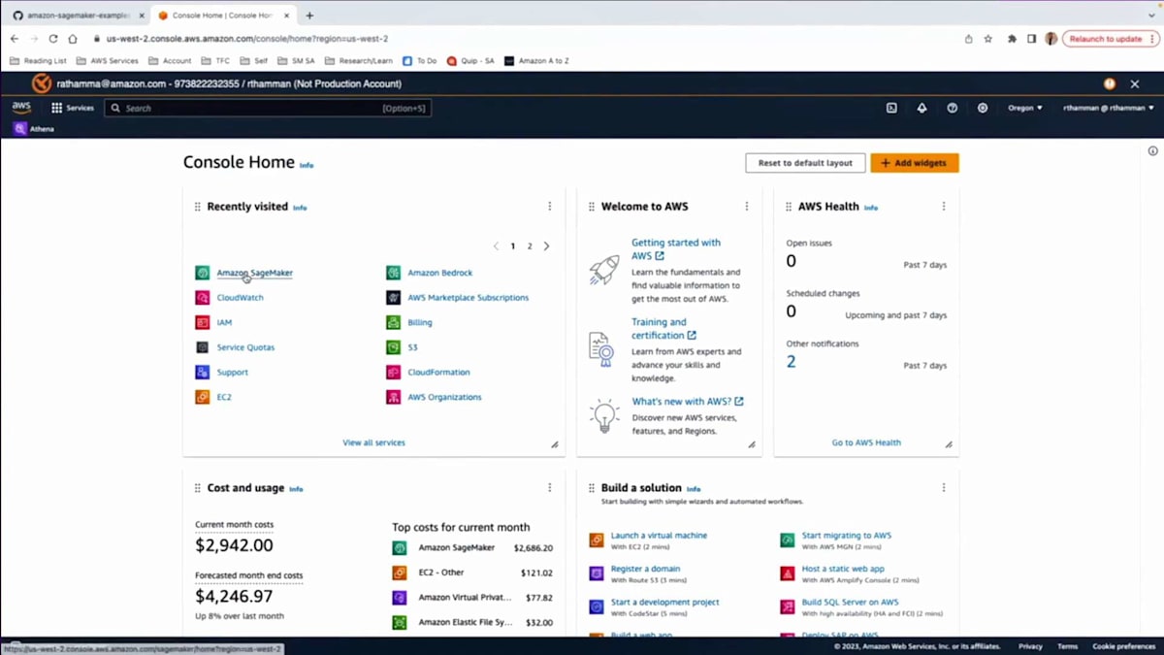Open a new browser tab
This screenshot has height=655, width=1164.
point(309,16)
